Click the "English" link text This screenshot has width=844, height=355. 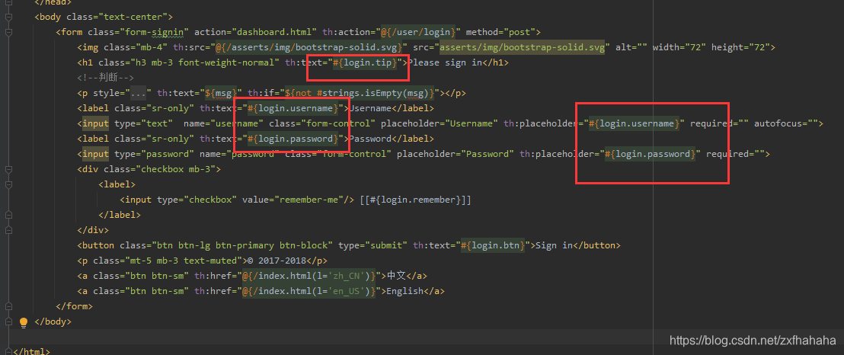[x=405, y=292]
